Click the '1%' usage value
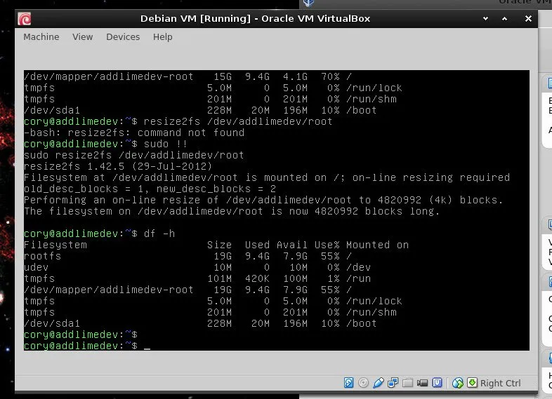The image size is (552, 399). (334, 278)
